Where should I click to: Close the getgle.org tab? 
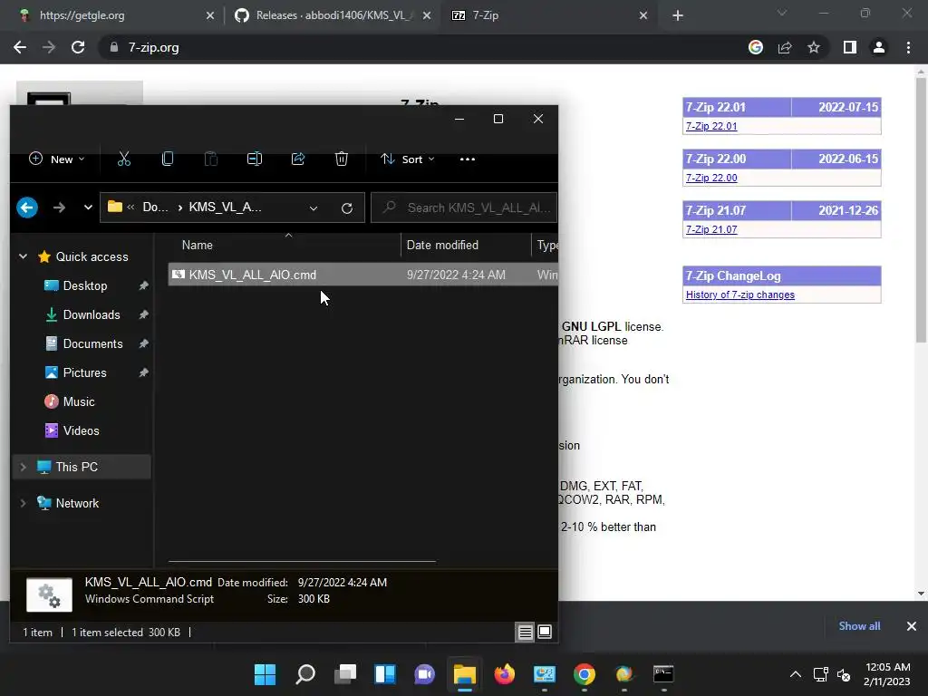[x=210, y=16]
